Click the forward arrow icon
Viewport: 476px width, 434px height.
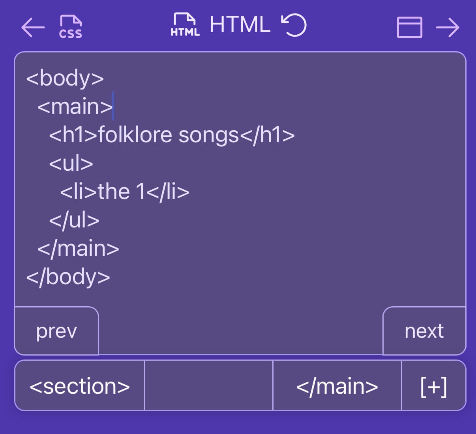pos(448,27)
